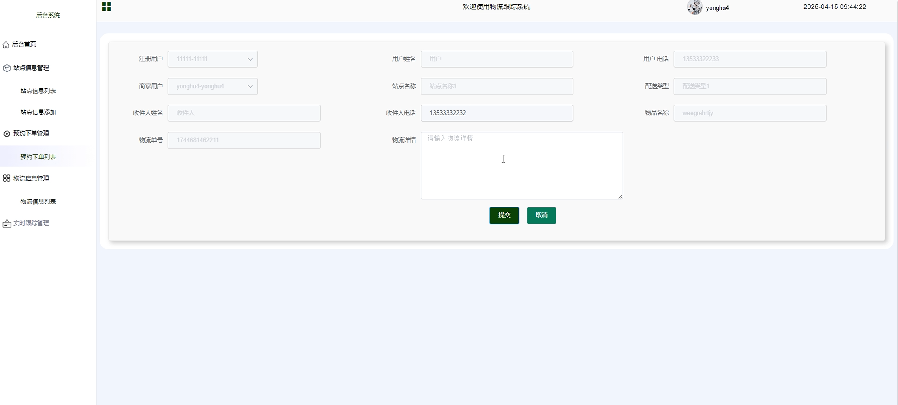Image resolution: width=898 pixels, height=405 pixels.
Task: Open 站点信息添加 menu item
Action: pos(38,112)
